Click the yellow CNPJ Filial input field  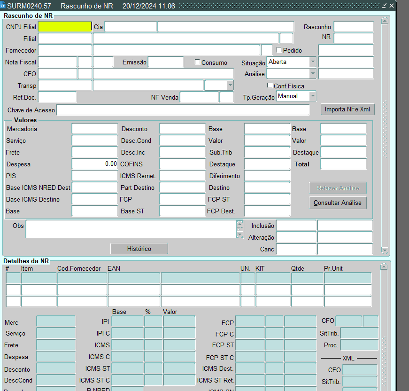65,27
